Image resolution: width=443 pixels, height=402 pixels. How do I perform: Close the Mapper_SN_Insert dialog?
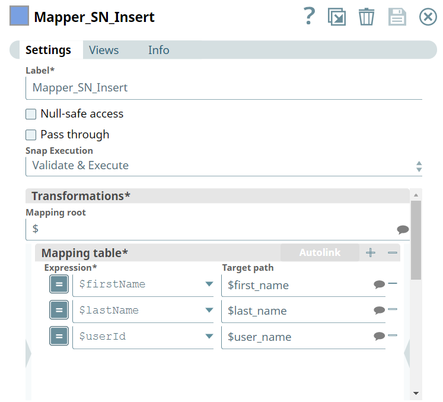[x=428, y=17]
